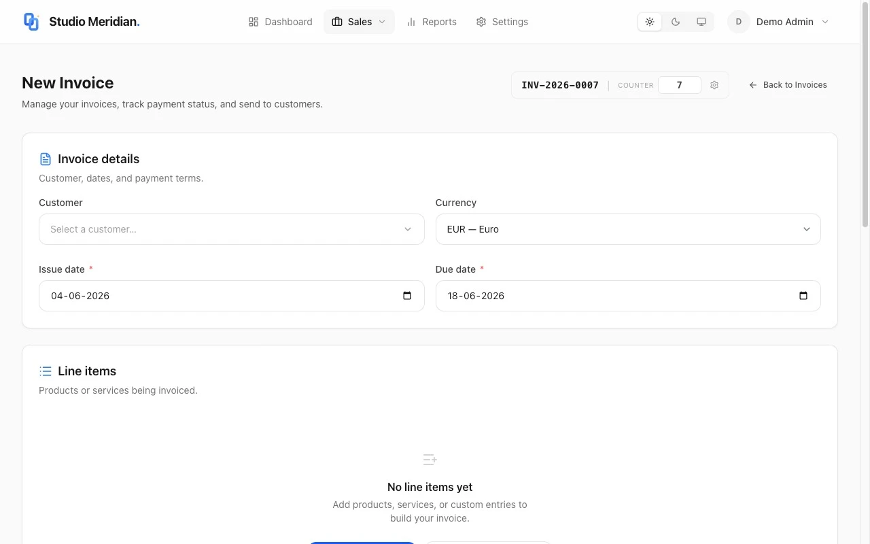Click the COUNTER label
Image resolution: width=870 pixels, height=544 pixels.
coord(636,85)
